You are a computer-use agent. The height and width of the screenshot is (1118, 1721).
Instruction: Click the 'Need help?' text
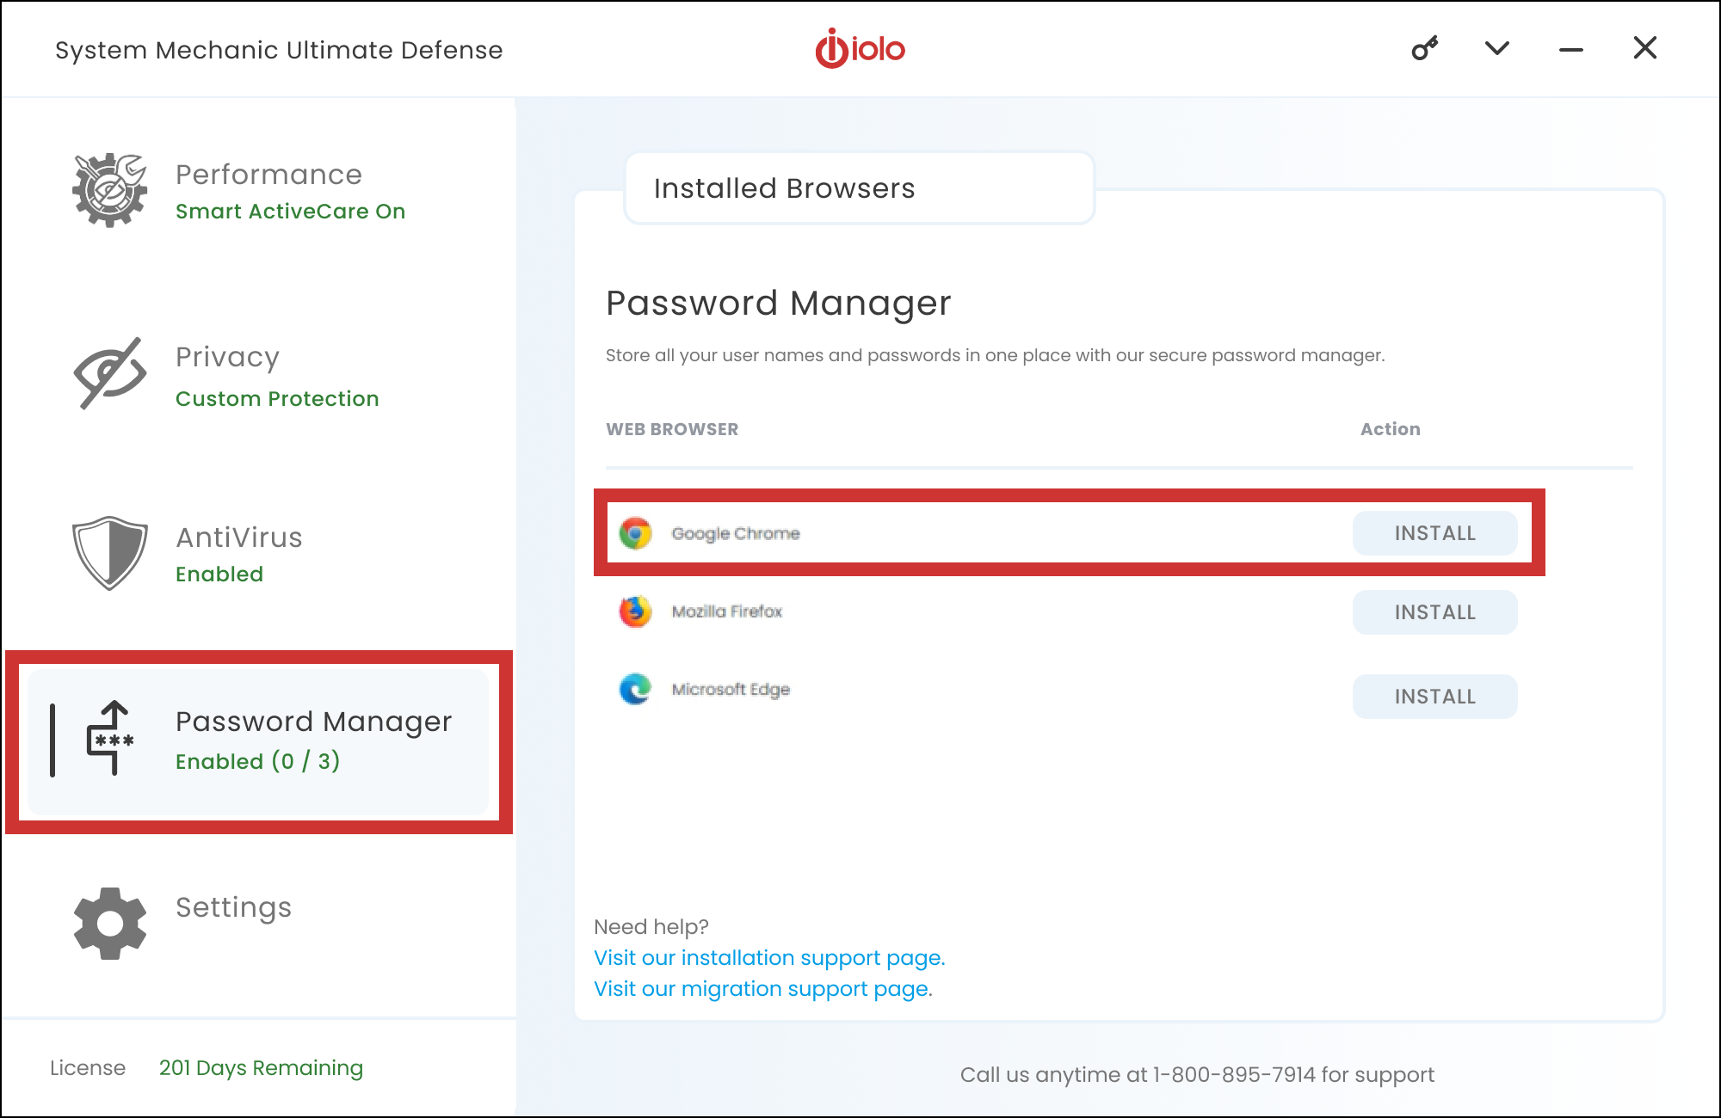651,927
